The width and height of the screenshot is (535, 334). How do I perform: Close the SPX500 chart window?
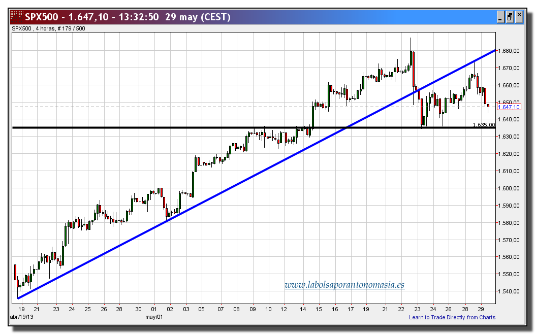pos(519,17)
